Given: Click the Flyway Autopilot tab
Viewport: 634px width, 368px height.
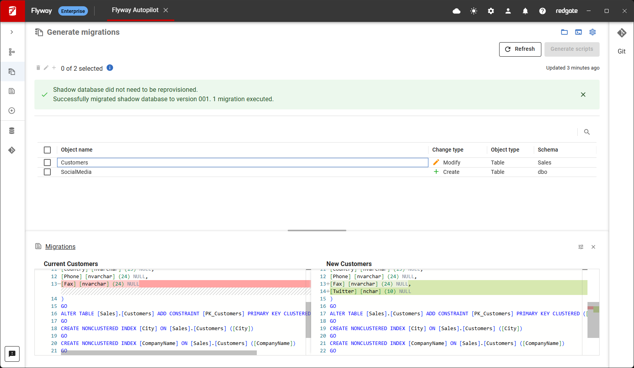Looking at the screenshot, I should pyautogui.click(x=135, y=10).
